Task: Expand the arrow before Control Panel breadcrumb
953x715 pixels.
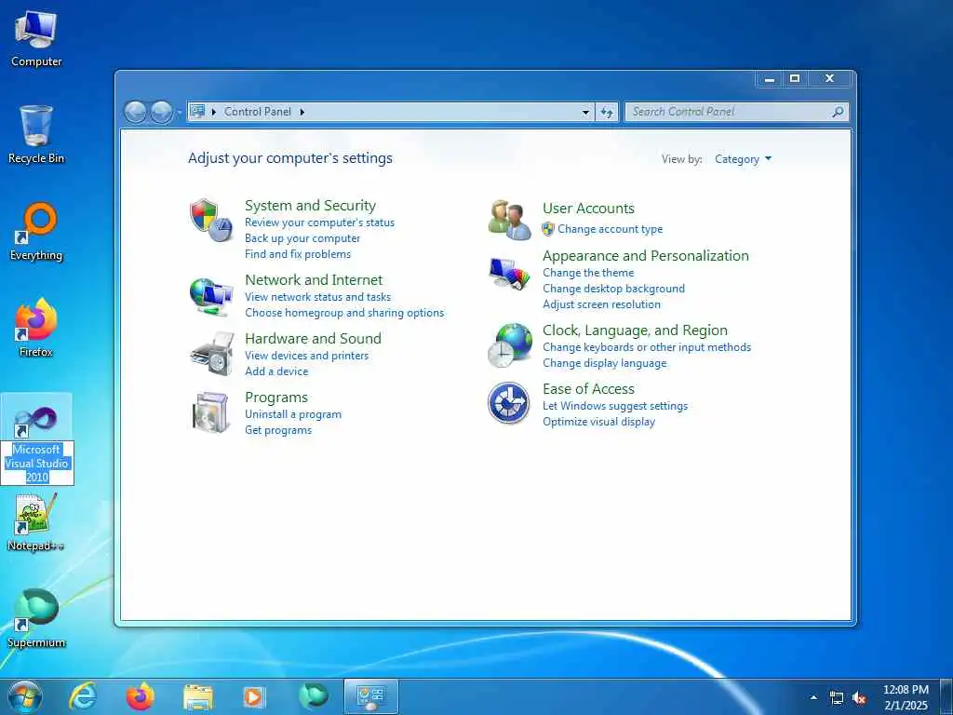Action: 214,112
